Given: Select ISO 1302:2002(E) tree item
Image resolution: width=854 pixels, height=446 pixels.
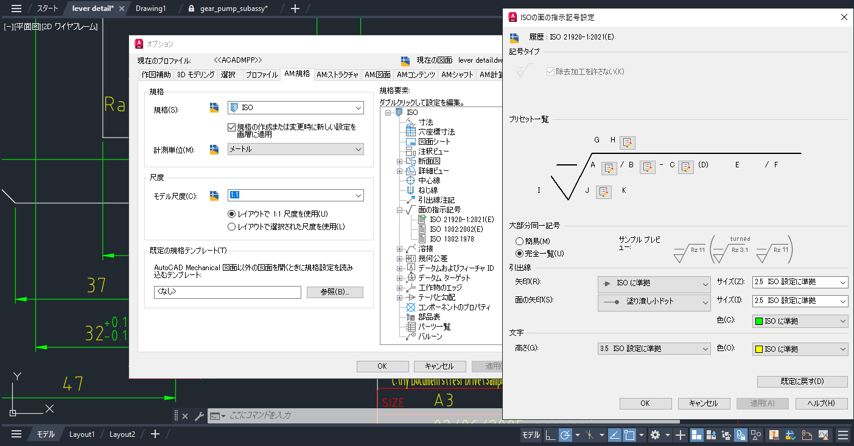Looking at the screenshot, I should pos(456,229).
